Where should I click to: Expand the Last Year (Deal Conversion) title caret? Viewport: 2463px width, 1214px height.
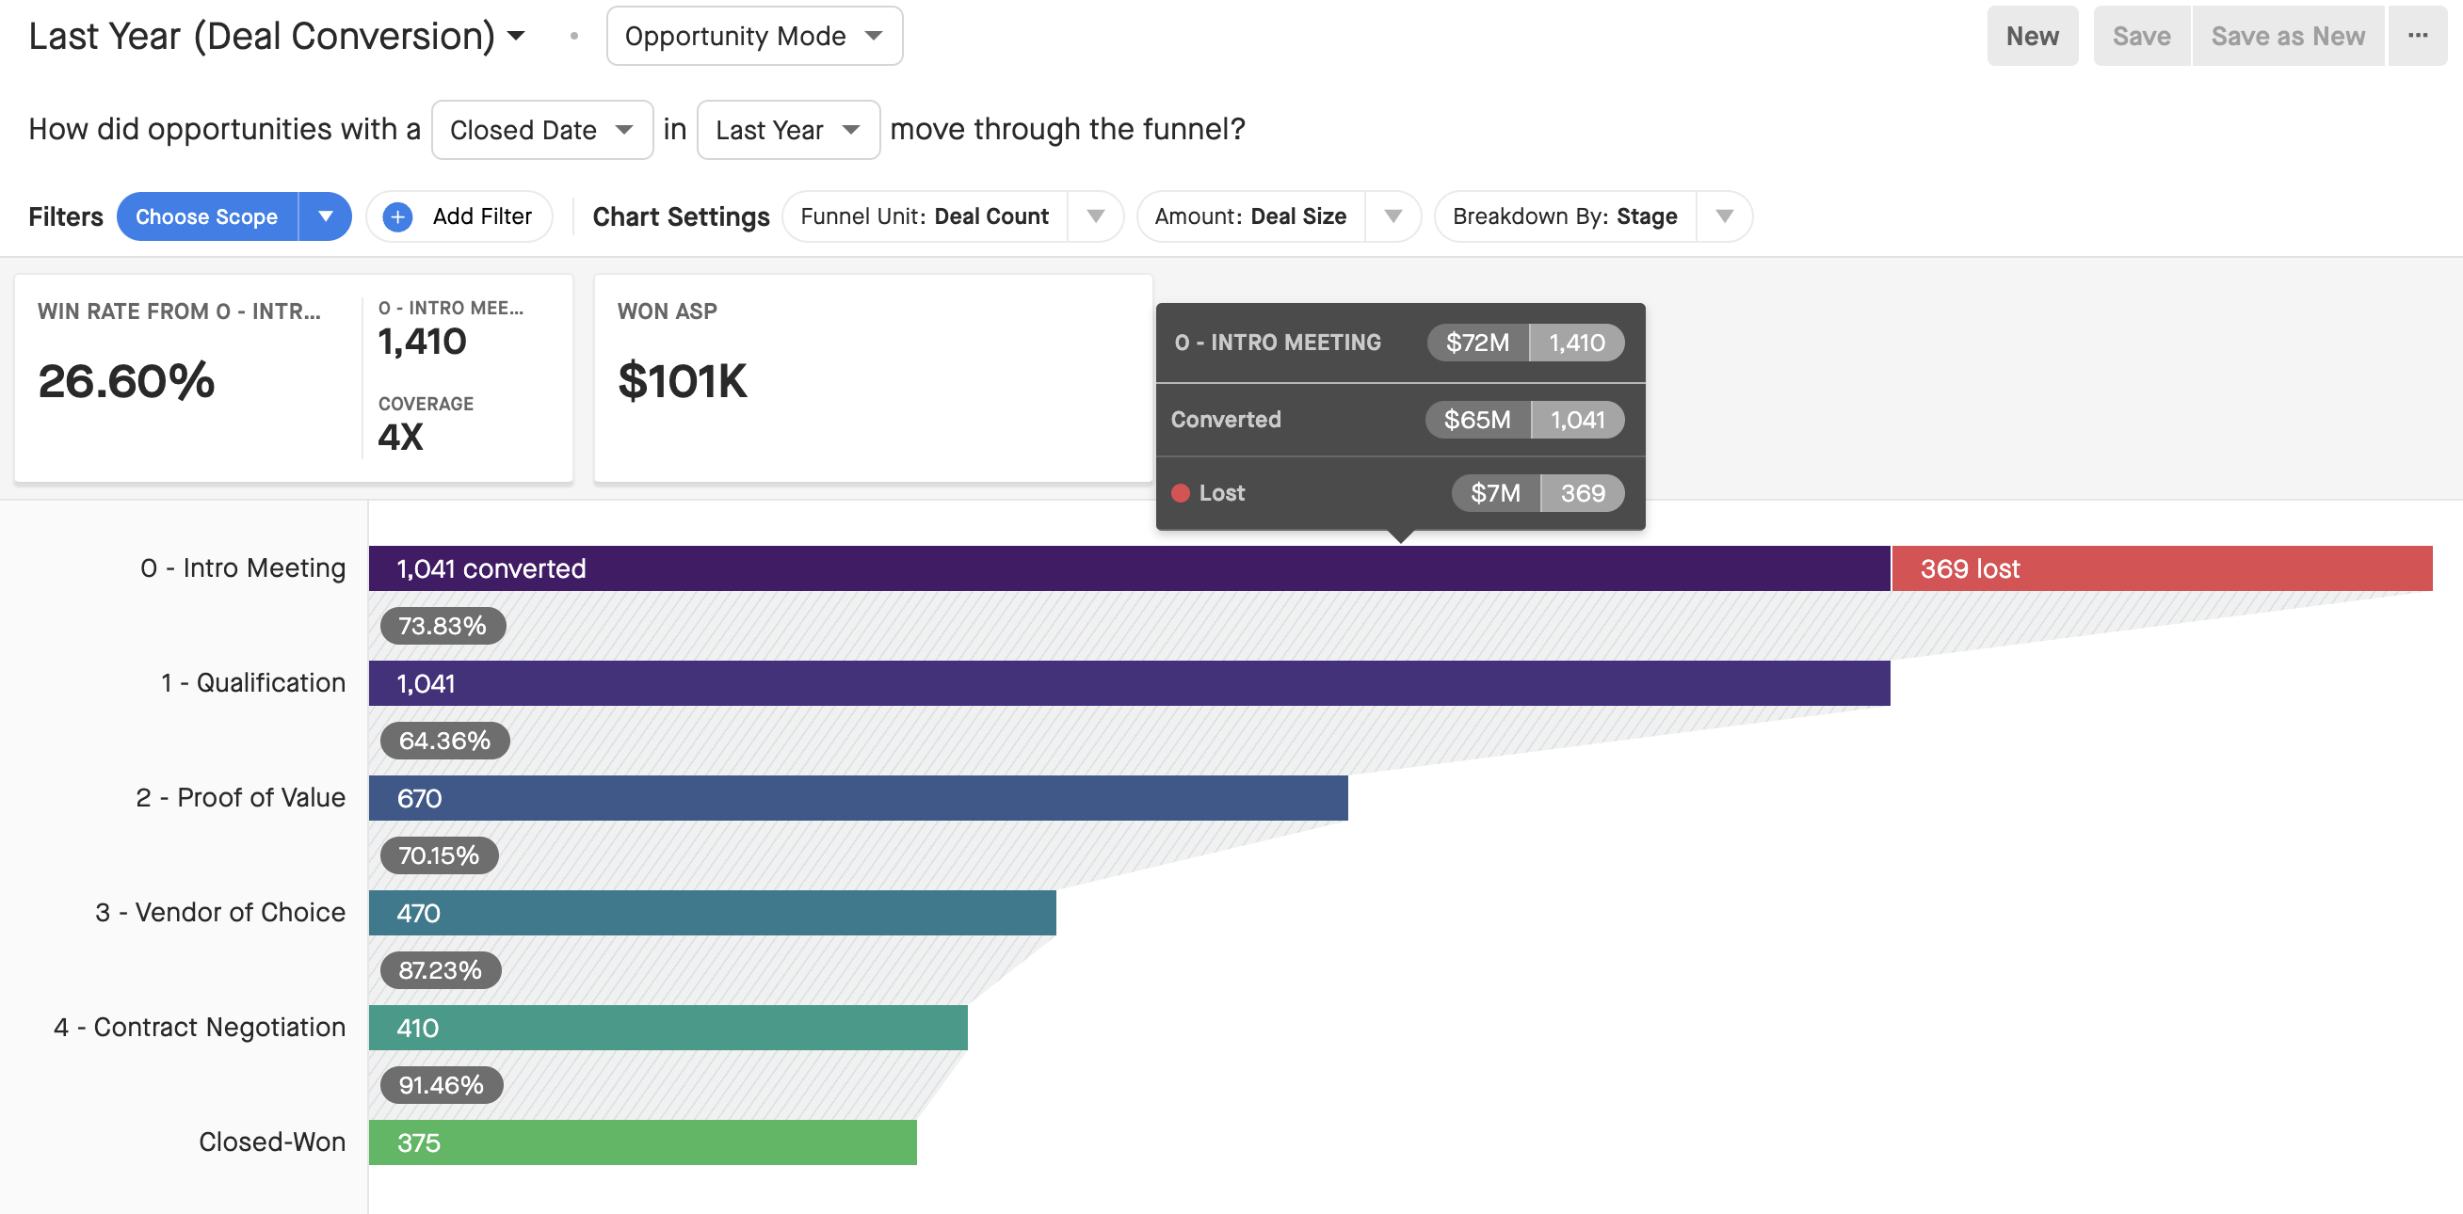516,37
